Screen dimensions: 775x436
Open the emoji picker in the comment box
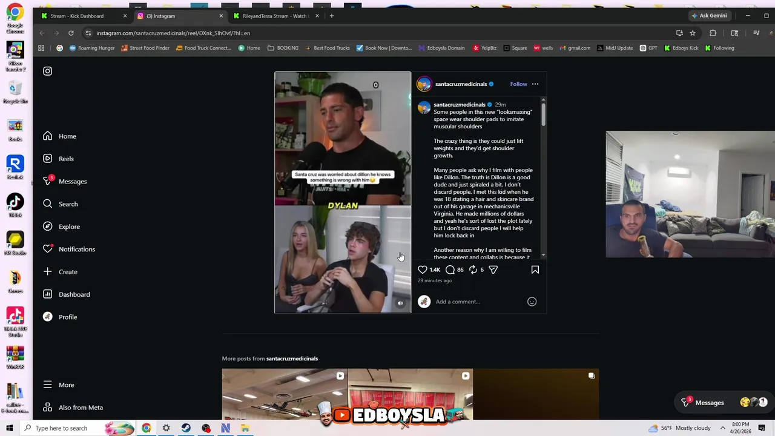(x=532, y=302)
